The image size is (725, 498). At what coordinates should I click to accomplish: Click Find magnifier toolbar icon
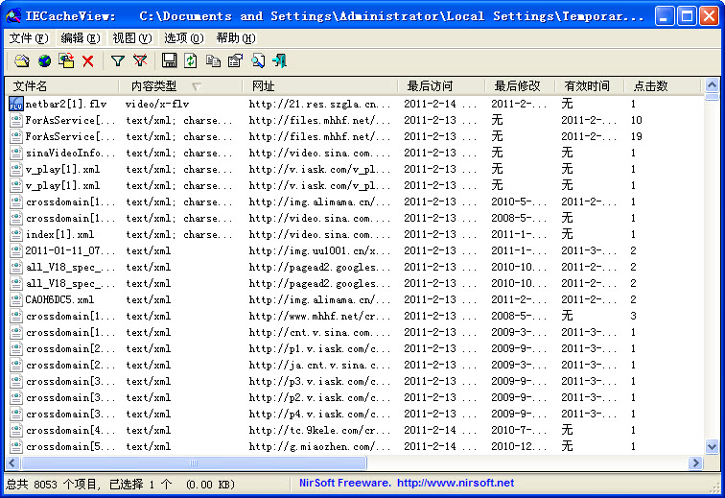258,61
